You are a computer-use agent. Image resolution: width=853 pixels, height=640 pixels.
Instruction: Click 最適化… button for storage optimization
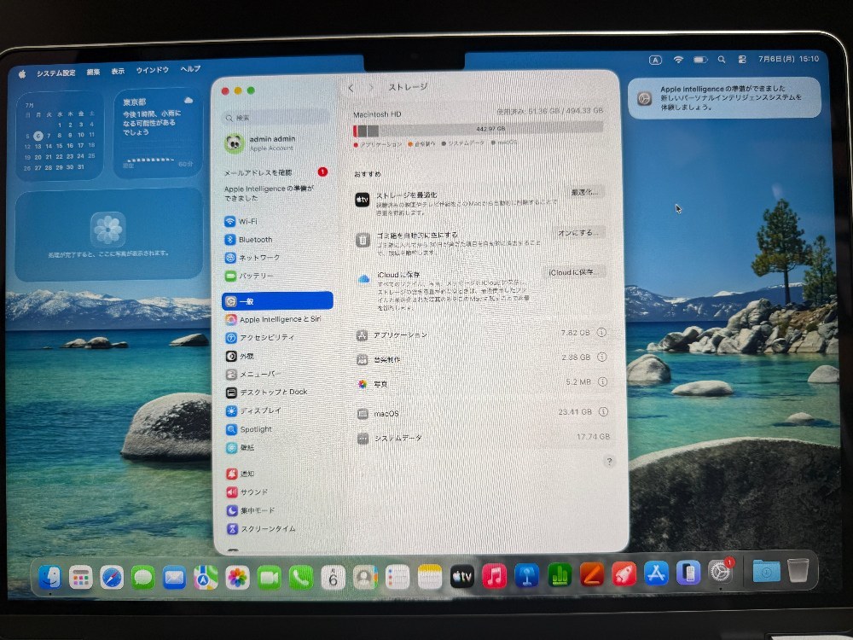[x=585, y=192]
